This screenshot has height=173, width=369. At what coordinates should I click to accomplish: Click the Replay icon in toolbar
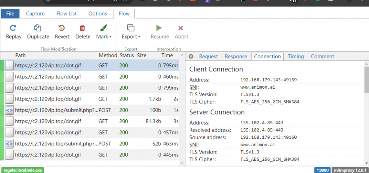point(14,28)
